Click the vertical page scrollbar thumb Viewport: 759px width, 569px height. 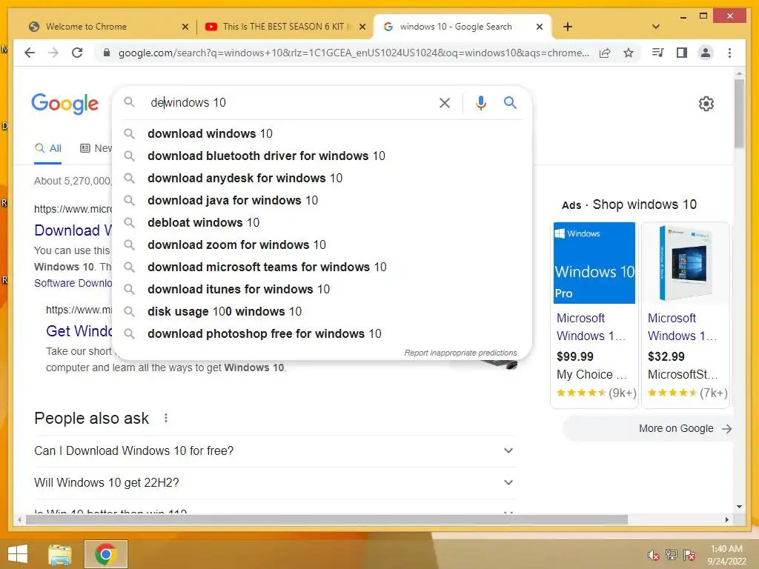point(739,113)
